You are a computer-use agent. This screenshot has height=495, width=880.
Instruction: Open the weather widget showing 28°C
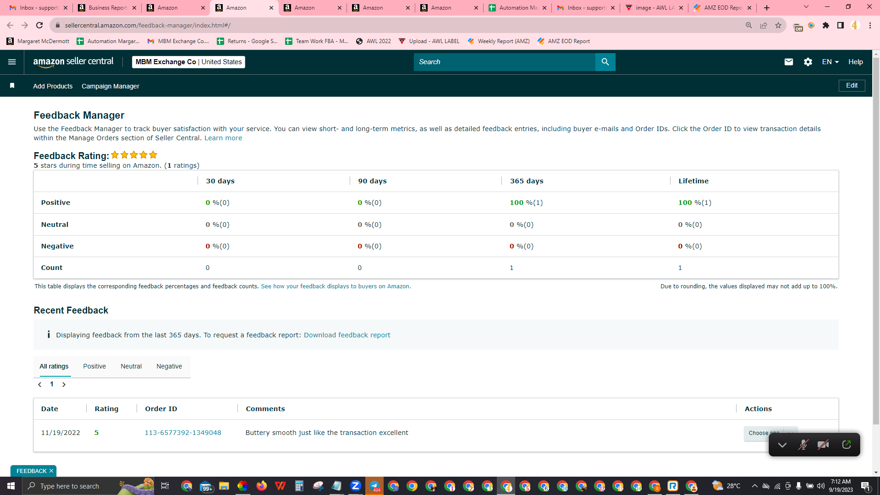click(726, 486)
